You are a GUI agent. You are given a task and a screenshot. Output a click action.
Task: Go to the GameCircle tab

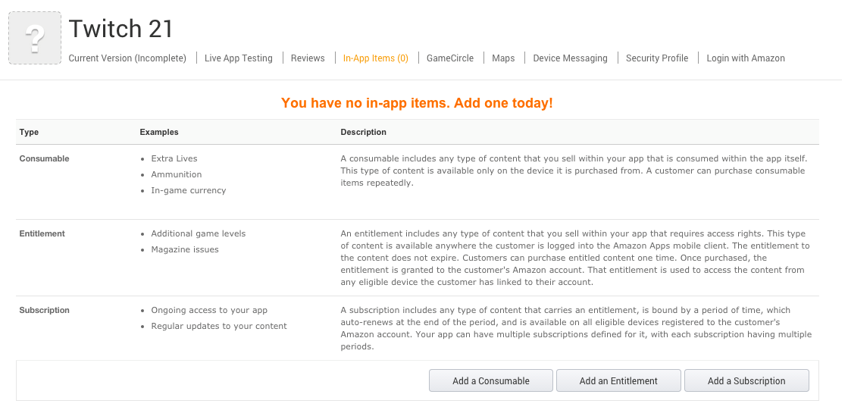click(x=450, y=58)
